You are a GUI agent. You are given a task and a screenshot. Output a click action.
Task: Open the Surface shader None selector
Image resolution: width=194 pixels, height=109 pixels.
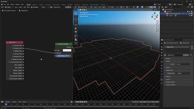(183, 64)
